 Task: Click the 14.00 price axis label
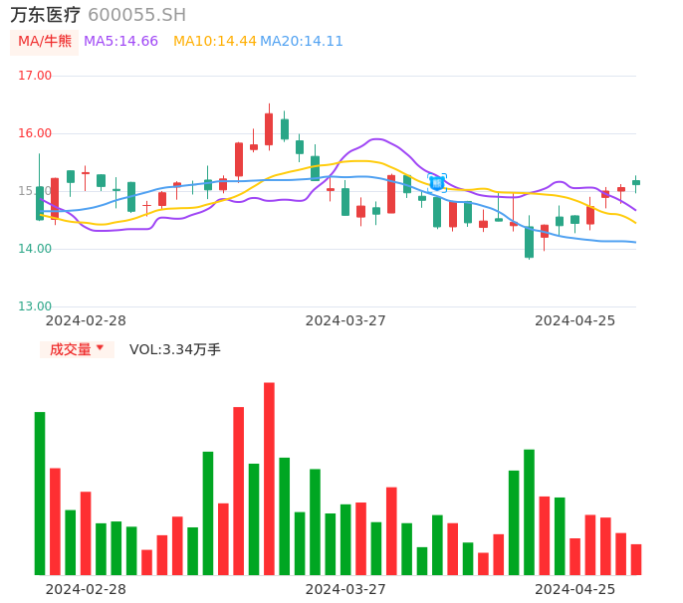pyautogui.click(x=35, y=249)
